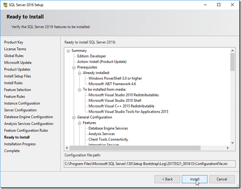Select Visual Studio 2010 Redistributables row
This screenshot has height=189, width=241.
point(123,95)
